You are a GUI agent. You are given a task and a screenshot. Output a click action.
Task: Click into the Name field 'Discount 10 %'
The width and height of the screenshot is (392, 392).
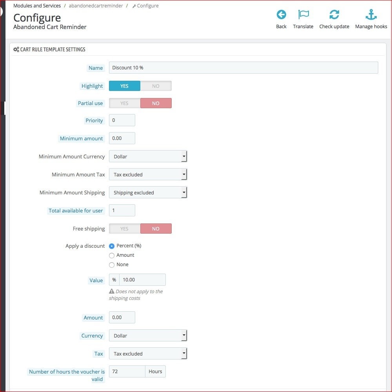[x=243, y=68]
